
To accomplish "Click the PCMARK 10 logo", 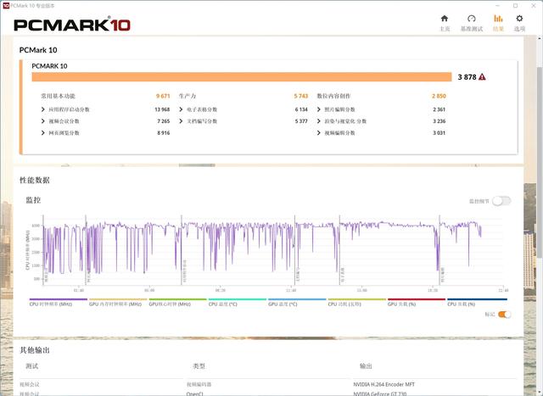I will 72,25.
